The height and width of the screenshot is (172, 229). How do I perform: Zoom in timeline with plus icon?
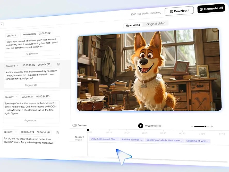pyautogui.click(x=212, y=127)
